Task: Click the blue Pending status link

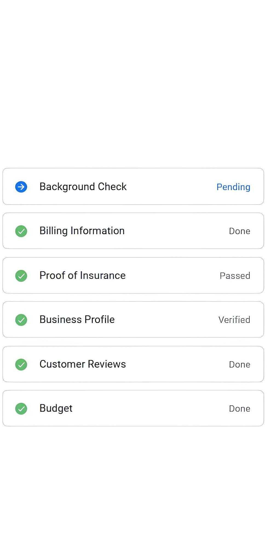Action: [233, 187]
